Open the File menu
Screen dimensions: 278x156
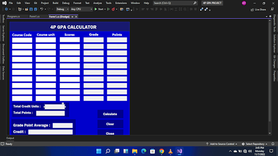11,3
